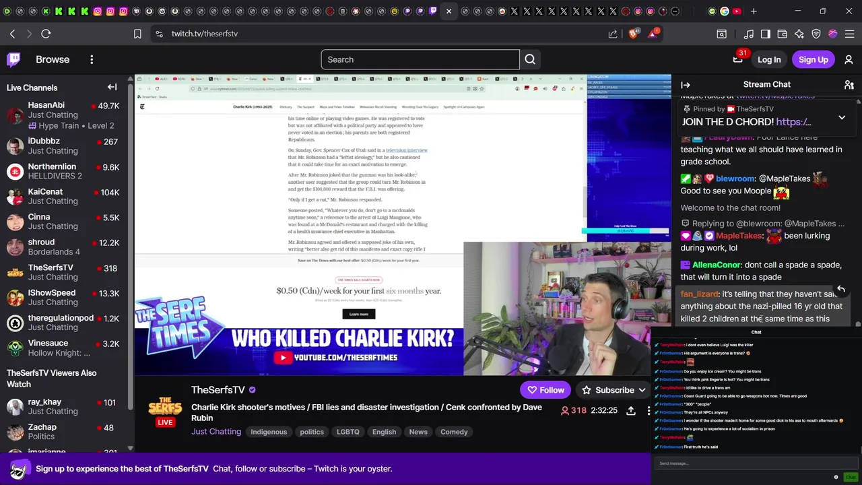This screenshot has width=862, height=485.
Task: Click the browser back arrow
Action: (x=12, y=34)
